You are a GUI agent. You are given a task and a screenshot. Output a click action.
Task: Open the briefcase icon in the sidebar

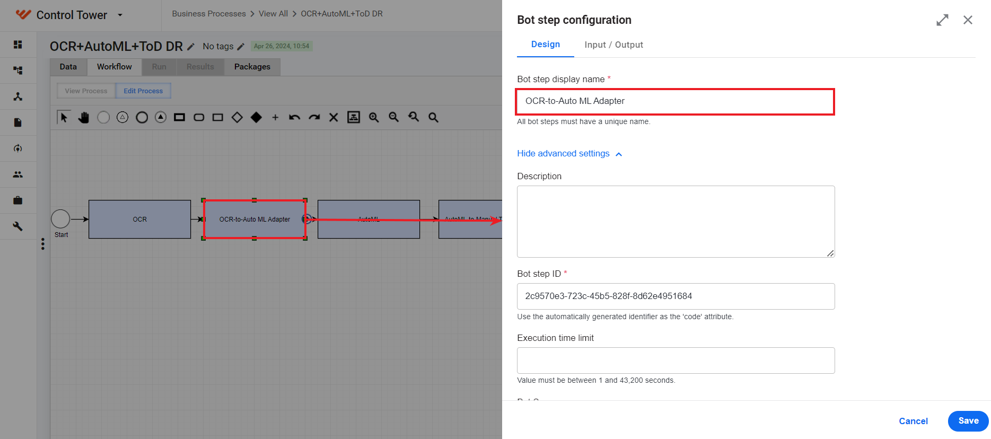(18, 200)
